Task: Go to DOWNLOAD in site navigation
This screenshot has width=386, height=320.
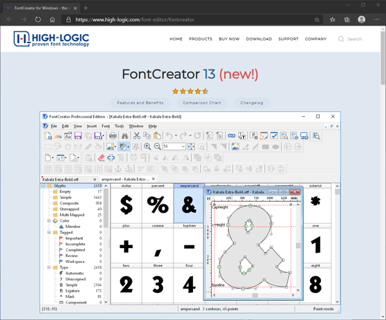Action: (259, 39)
